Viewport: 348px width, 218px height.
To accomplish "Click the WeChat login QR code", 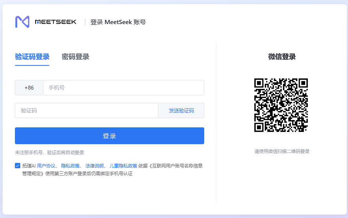I will point(281,105).
